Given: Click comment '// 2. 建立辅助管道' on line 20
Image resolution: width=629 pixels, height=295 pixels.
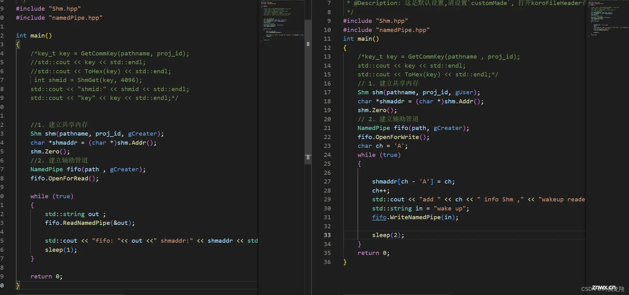Looking at the screenshot, I should [x=388, y=119].
